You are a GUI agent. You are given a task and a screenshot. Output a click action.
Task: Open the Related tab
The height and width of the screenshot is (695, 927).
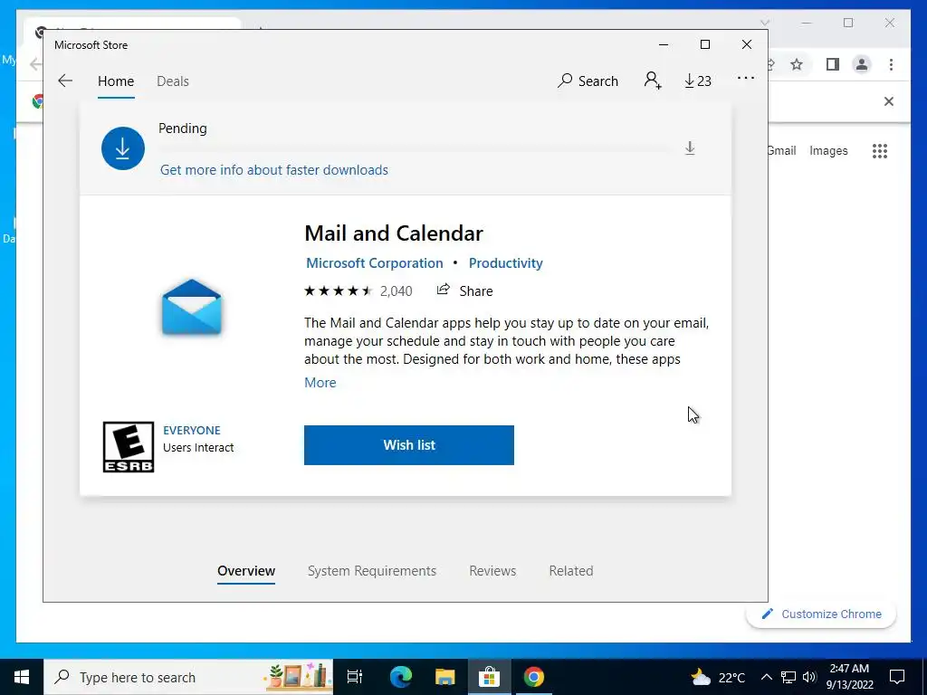(x=571, y=571)
